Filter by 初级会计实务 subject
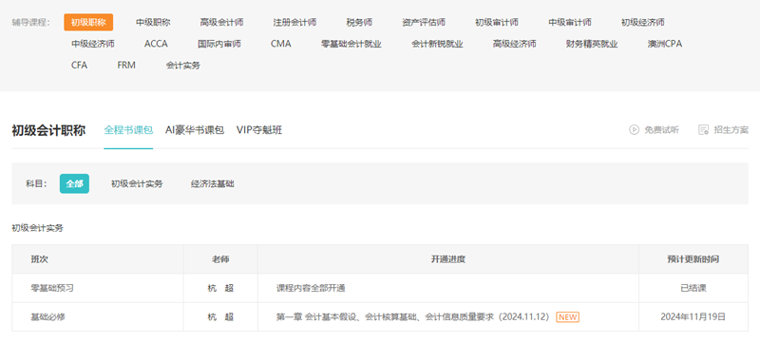This screenshot has height=343, width=760. 137,184
